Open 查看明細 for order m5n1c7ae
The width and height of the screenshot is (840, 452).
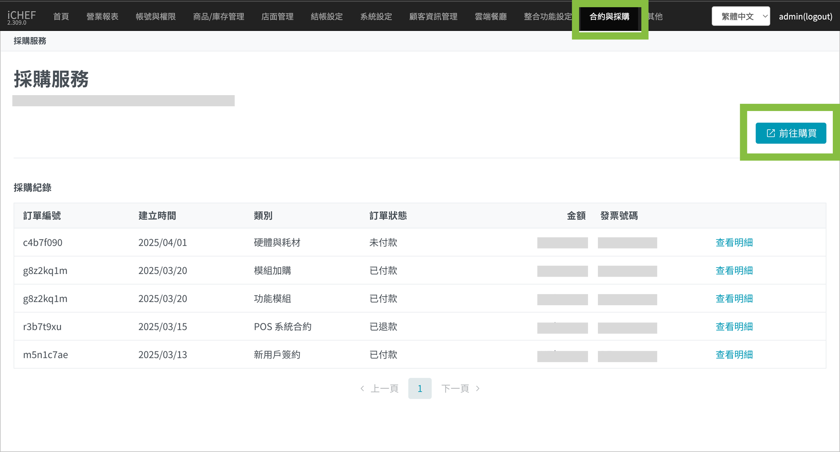tap(734, 354)
